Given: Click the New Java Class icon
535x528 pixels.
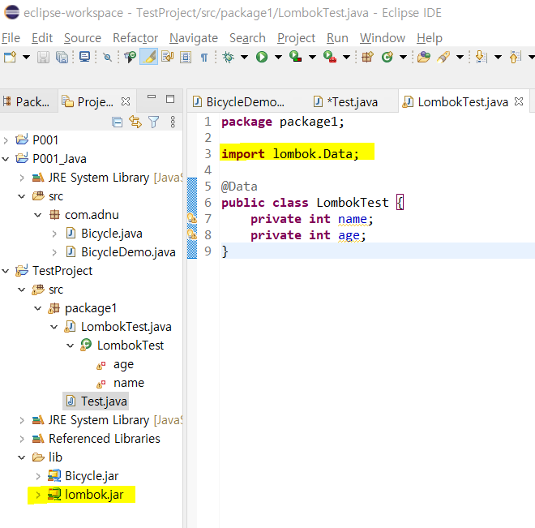Looking at the screenshot, I should (387, 57).
